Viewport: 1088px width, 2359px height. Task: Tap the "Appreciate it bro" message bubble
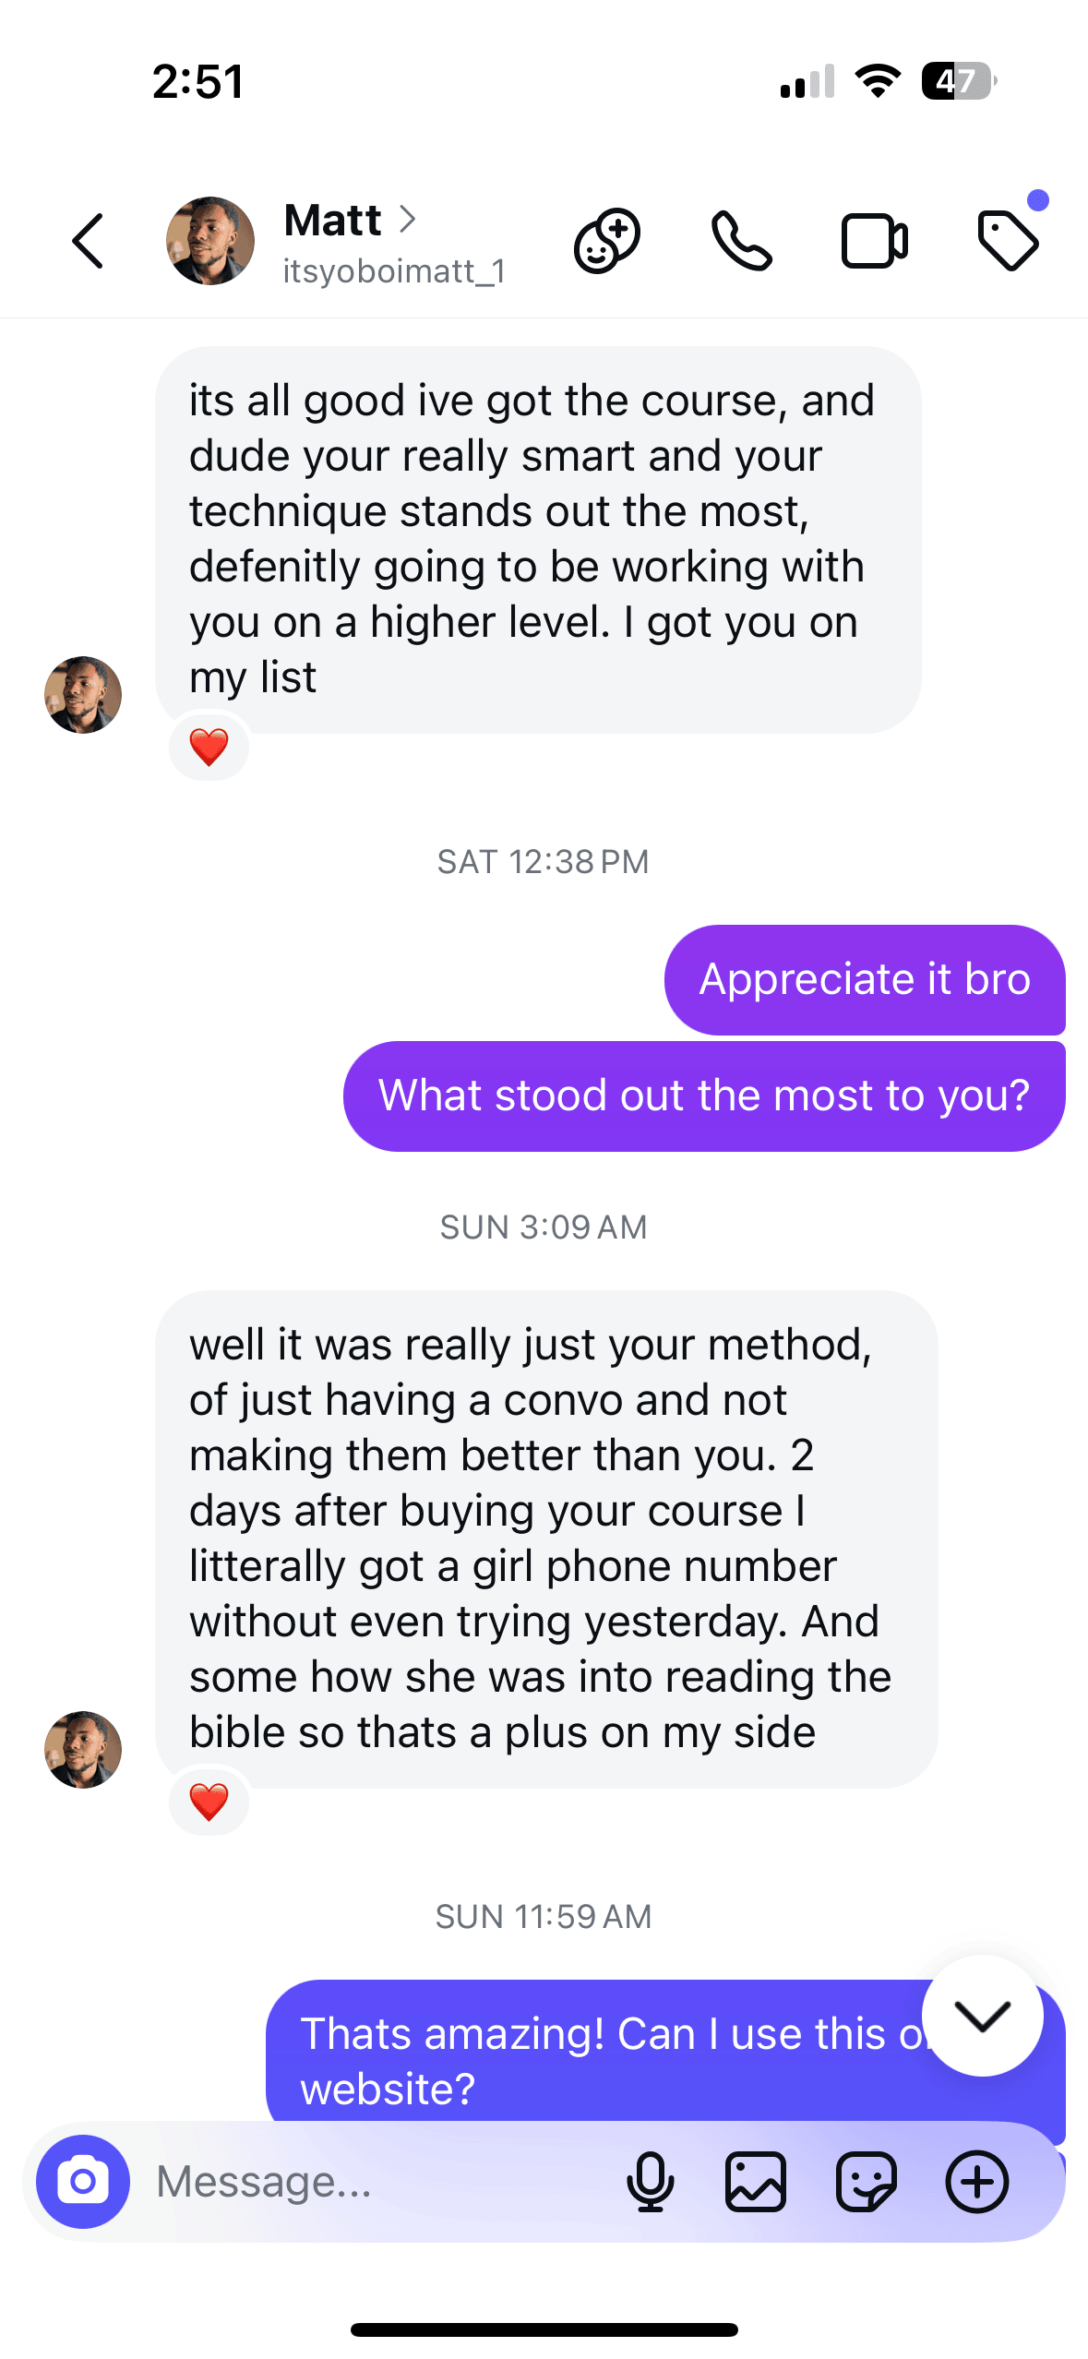click(x=864, y=979)
